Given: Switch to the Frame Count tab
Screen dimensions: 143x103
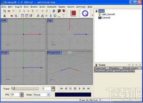Looking at the screenshot, I should [102, 68].
